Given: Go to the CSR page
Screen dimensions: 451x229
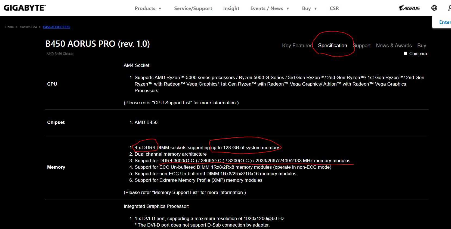Looking at the screenshot, I should [x=334, y=8].
